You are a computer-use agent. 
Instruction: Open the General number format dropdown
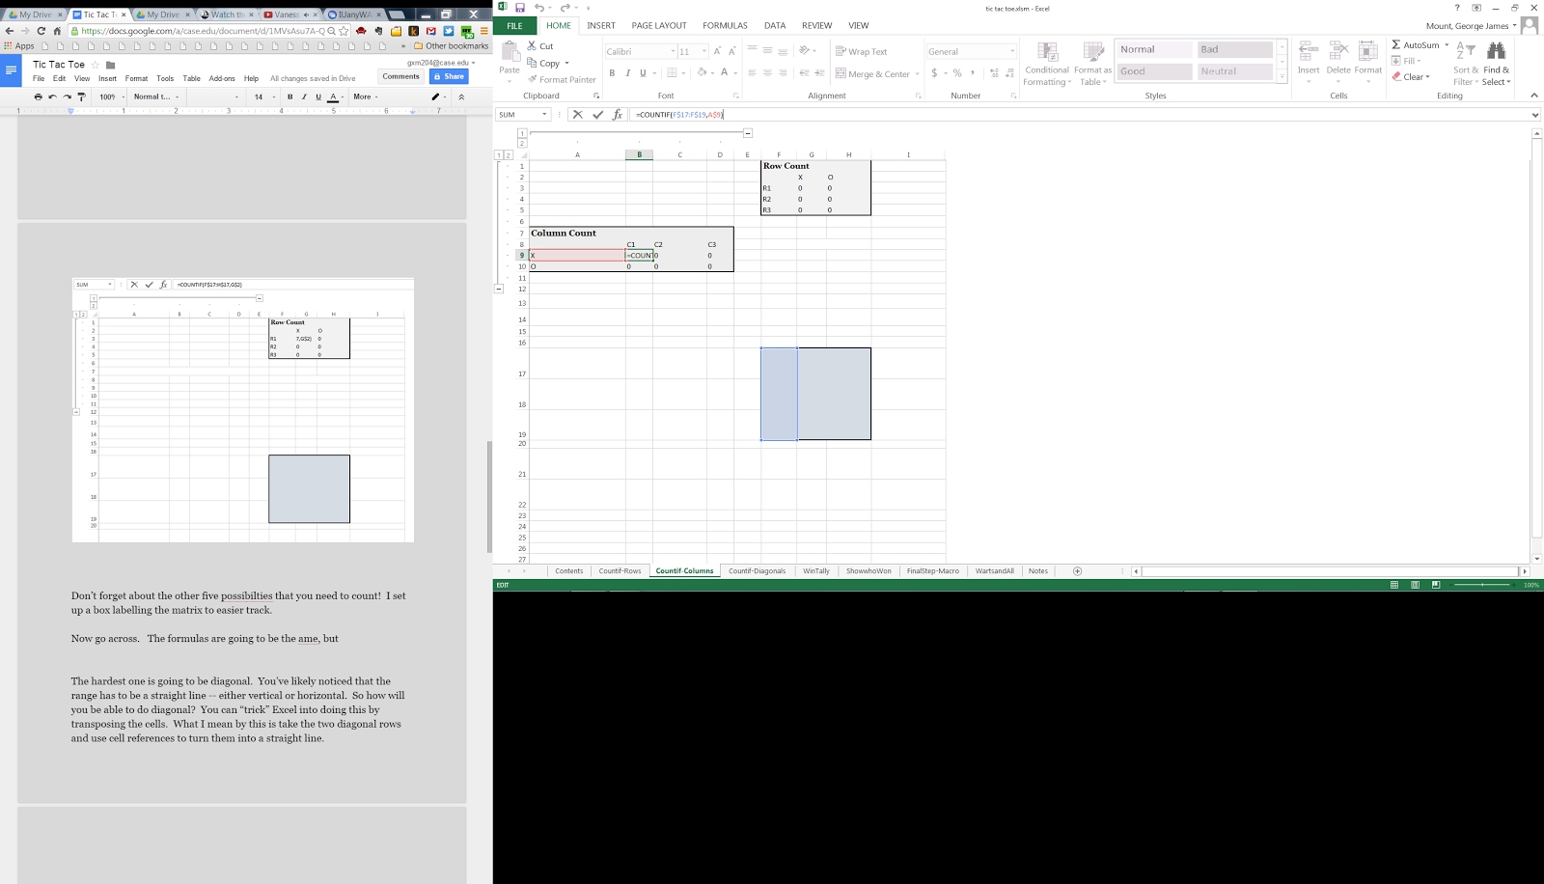click(1012, 51)
